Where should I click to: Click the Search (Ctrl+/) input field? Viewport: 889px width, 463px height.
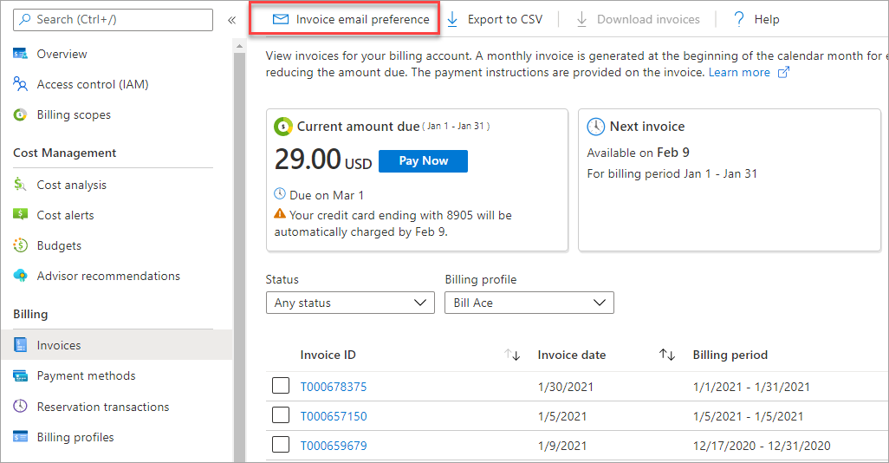click(113, 19)
